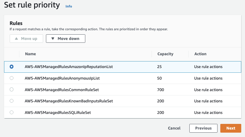Open the Info link beside the title

(69, 6)
